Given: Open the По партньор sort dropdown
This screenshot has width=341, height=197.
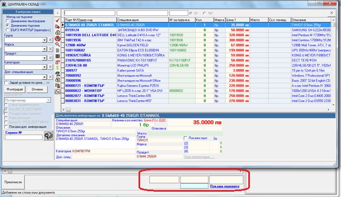Looking at the screenshot, I should [x=48, y=100].
